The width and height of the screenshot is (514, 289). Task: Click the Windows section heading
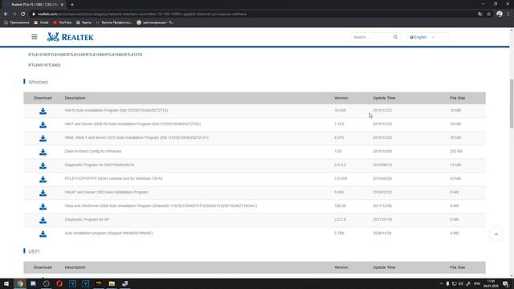coord(38,82)
